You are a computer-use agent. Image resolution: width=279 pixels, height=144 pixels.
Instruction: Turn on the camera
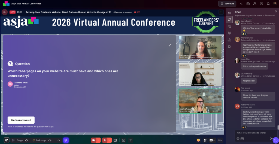(94, 140)
